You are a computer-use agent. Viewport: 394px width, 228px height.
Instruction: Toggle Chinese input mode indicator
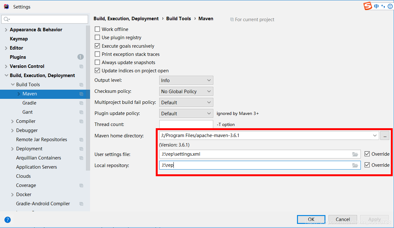376,6
